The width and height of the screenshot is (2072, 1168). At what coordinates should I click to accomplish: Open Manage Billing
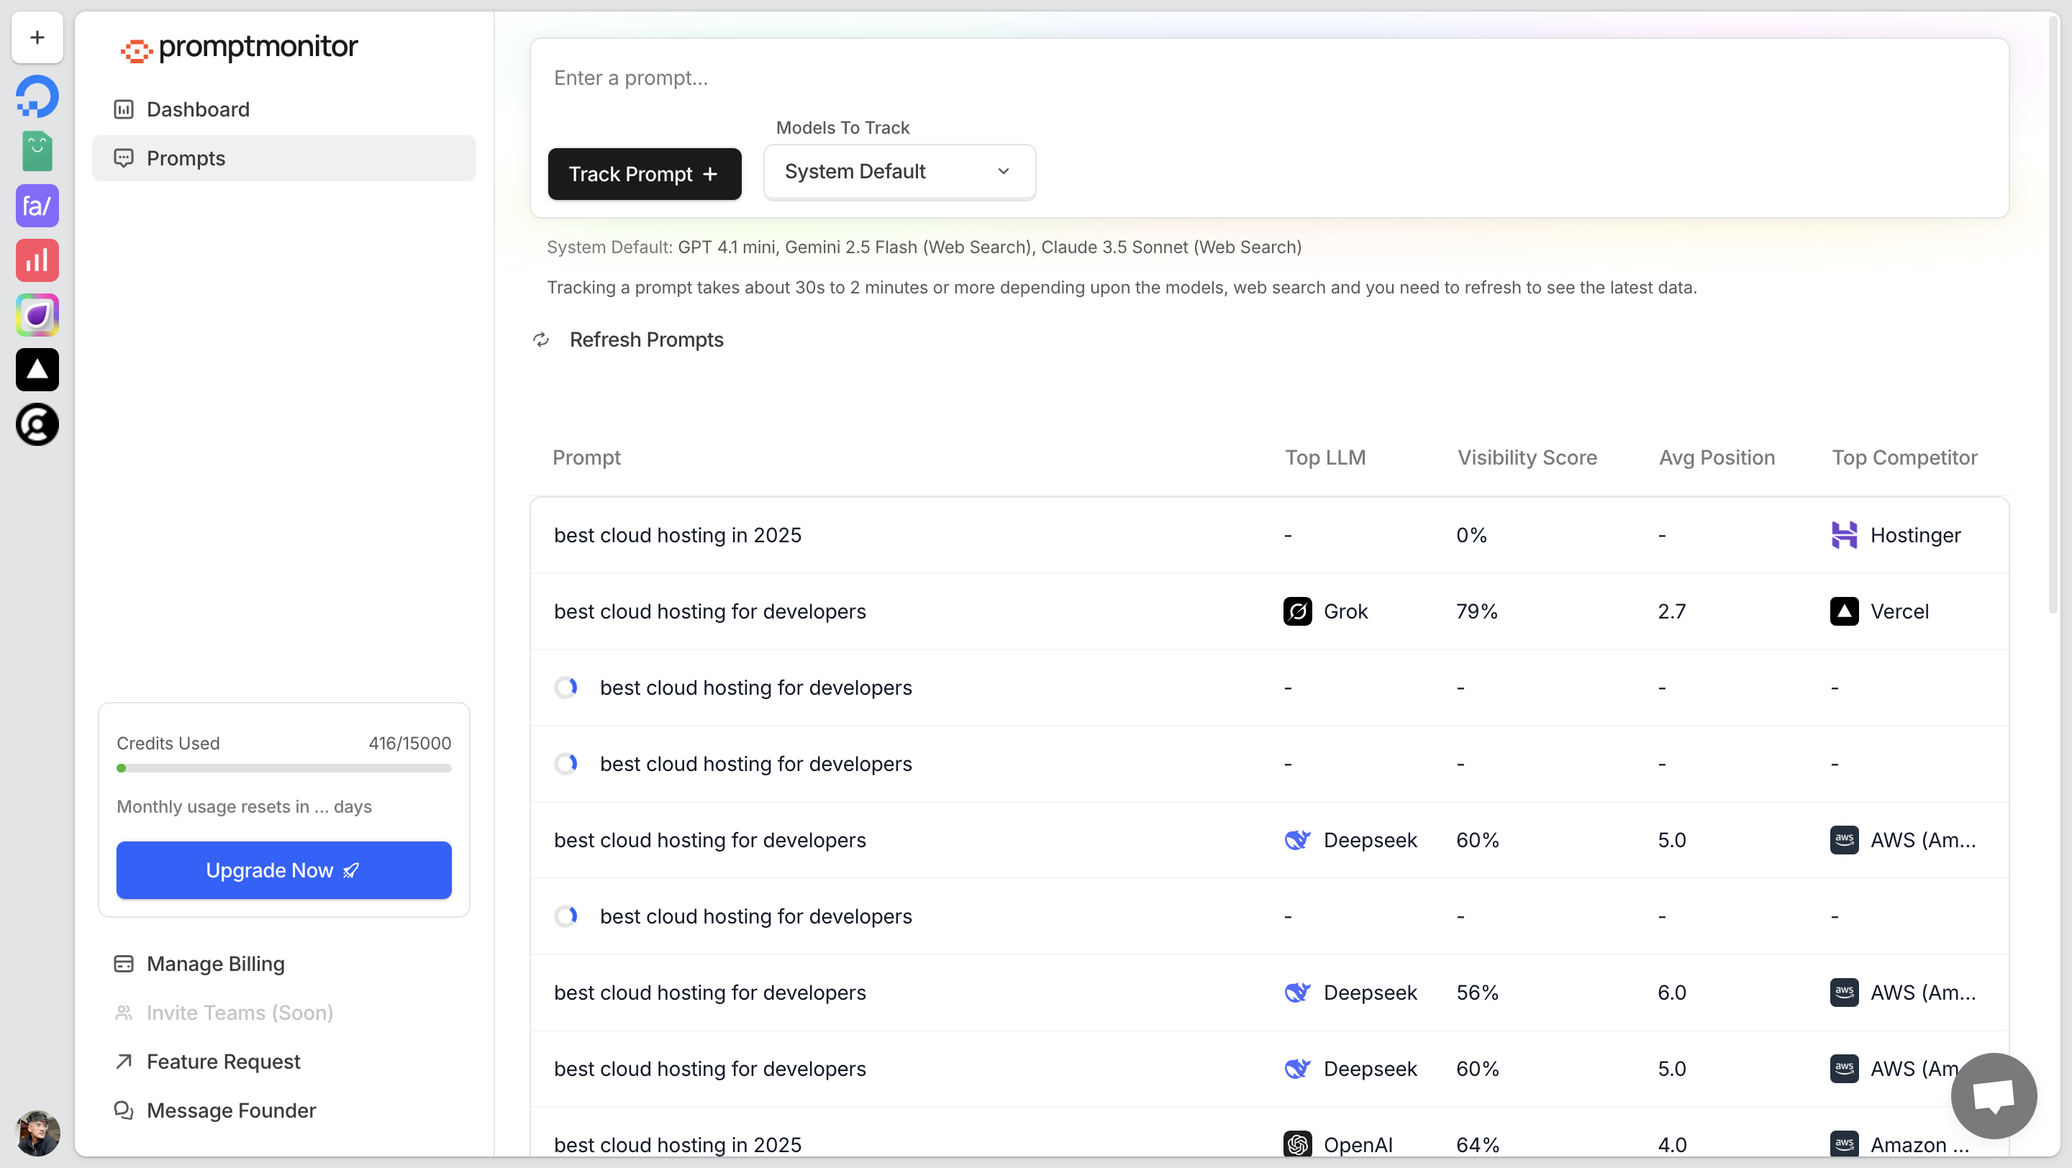click(x=216, y=964)
